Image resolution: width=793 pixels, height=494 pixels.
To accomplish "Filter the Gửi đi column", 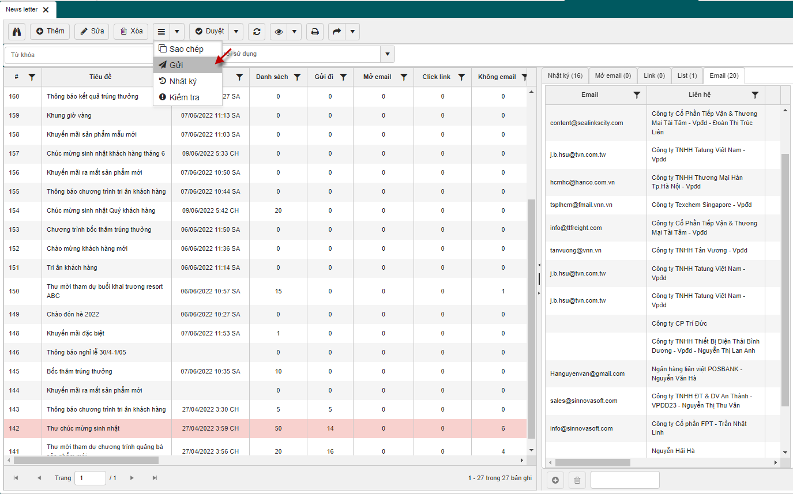I will pos(343,77).
